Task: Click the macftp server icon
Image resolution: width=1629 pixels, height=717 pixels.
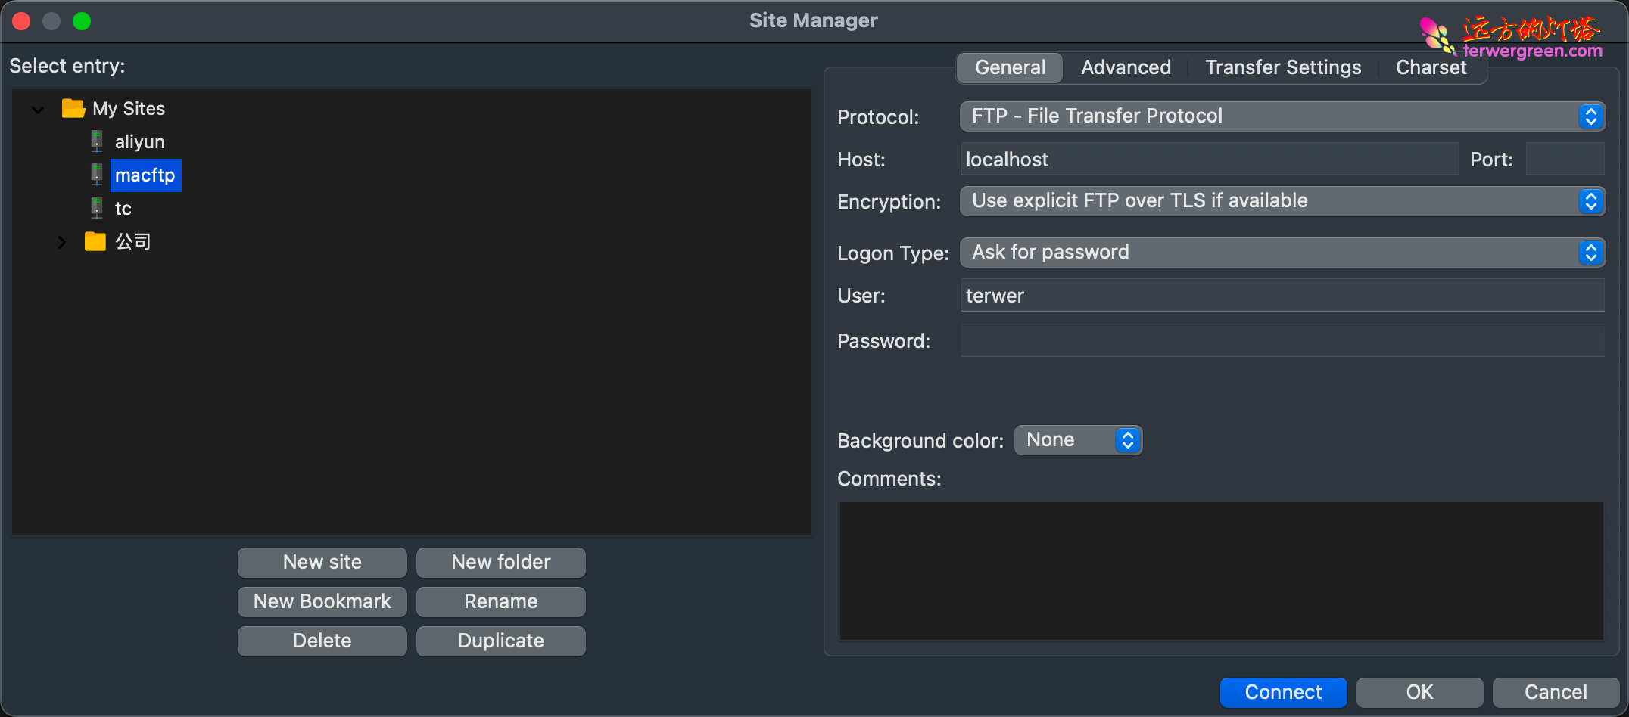Action: coord(97,175)
